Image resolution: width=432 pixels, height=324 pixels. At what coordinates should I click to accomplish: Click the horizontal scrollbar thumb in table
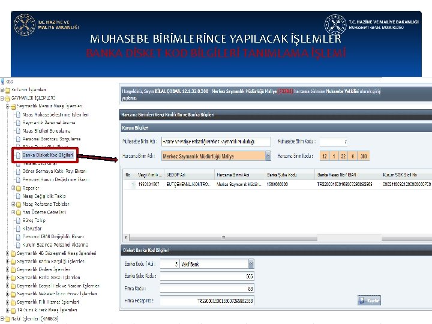coord(223,237)
